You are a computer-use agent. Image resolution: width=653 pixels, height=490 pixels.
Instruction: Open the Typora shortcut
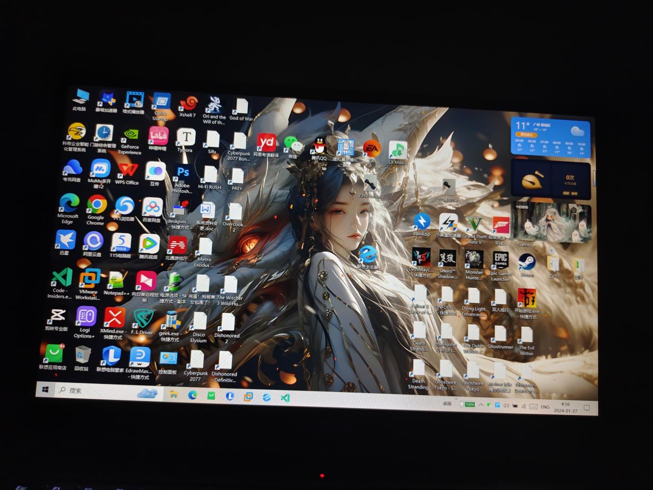pyautogui.click(x=185, y=140)
